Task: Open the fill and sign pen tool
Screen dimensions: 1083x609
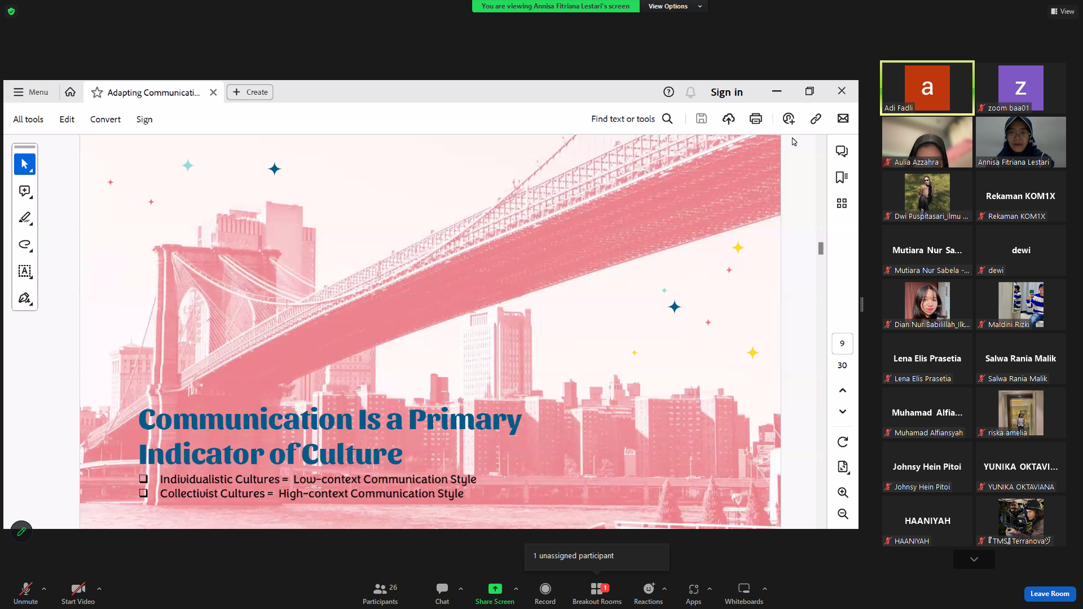Action: click(24, 298)
